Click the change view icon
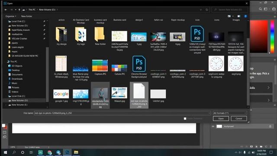The width and height of the screenshot is (277, 156). [229, 16]
